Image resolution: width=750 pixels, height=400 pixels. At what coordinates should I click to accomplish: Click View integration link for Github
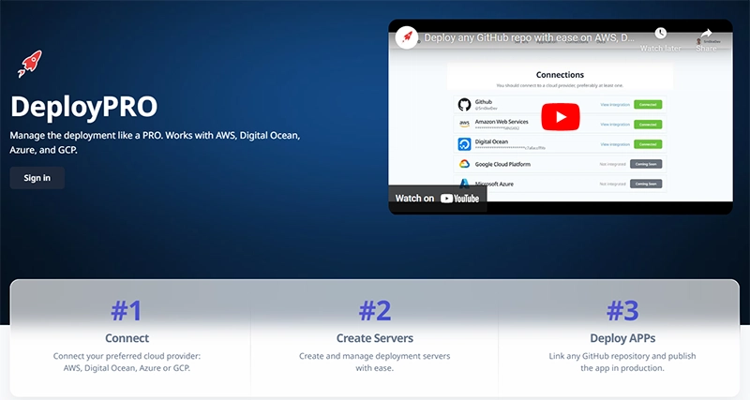point(615,105)
